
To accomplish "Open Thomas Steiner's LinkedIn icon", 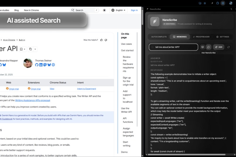I will click(x=41, y=65).
